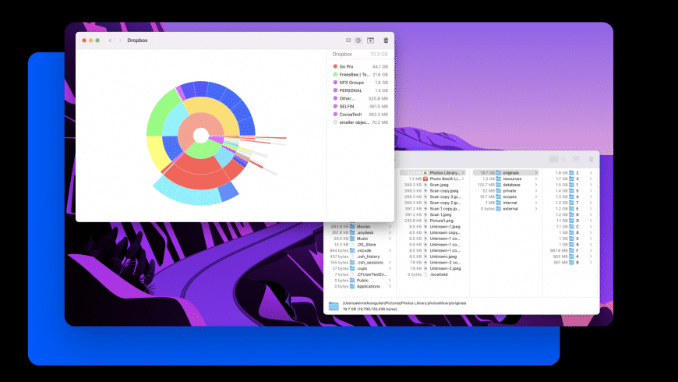Click the collect-to-tray icon in Dropbox toolbar
Viewport: 678px width, 382px height.
(371, 40)
